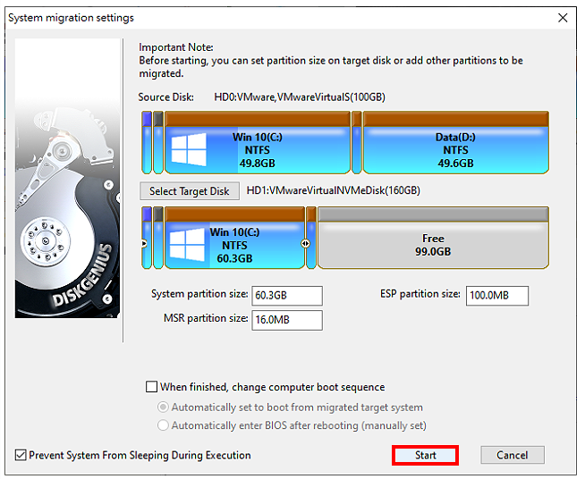This screenshot has width=585, height=479.
Task: Click second small target partition (gray top)
Action: (158, 238)
